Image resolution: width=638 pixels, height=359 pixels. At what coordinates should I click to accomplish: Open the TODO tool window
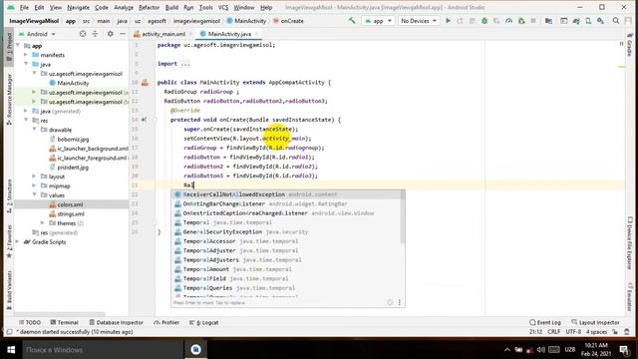[30, 322]
